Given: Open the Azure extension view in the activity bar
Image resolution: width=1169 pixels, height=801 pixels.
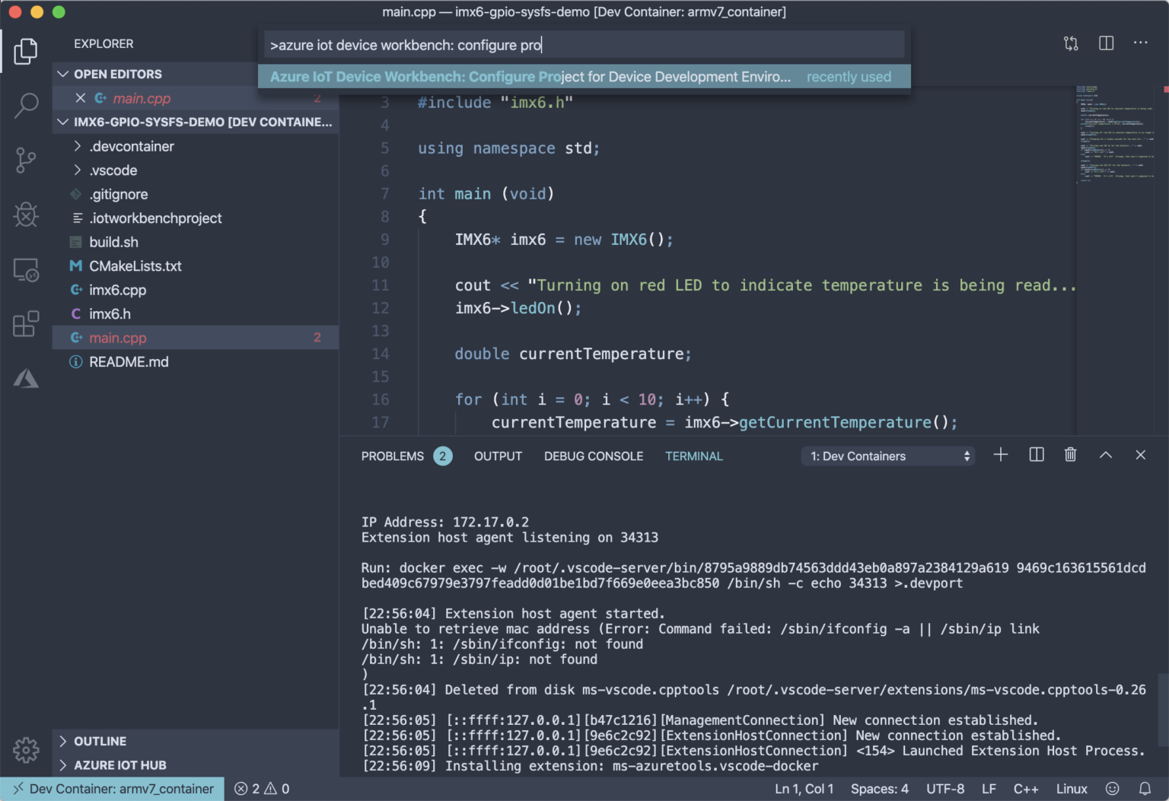Looking at the screenshot, I should tap(26, 378).
